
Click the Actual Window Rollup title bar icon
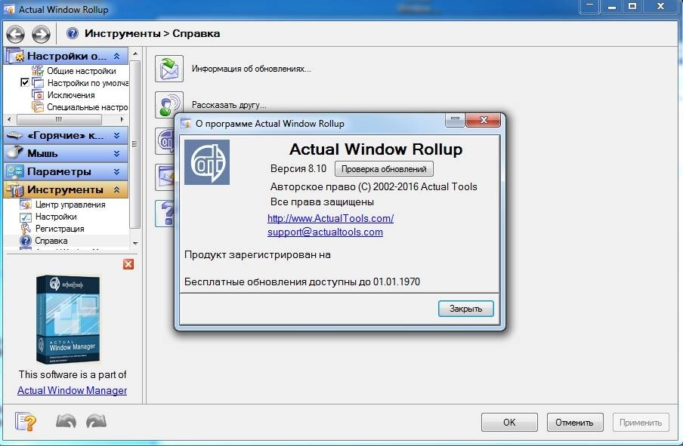(9, 9)
